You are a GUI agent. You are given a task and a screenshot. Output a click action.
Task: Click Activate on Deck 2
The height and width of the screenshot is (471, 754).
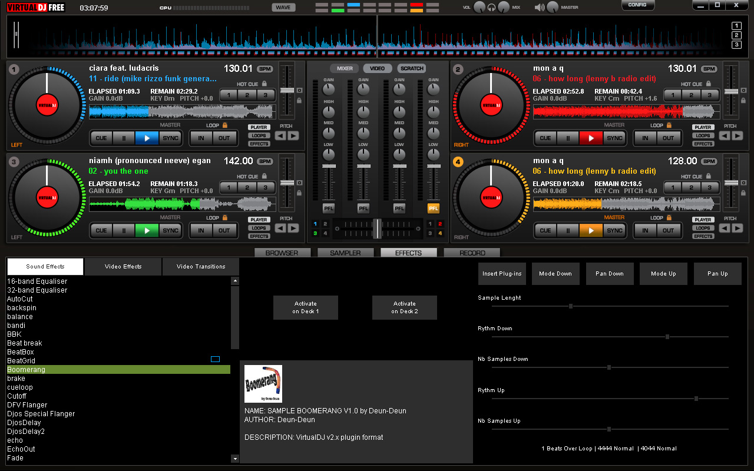(405, 307)
